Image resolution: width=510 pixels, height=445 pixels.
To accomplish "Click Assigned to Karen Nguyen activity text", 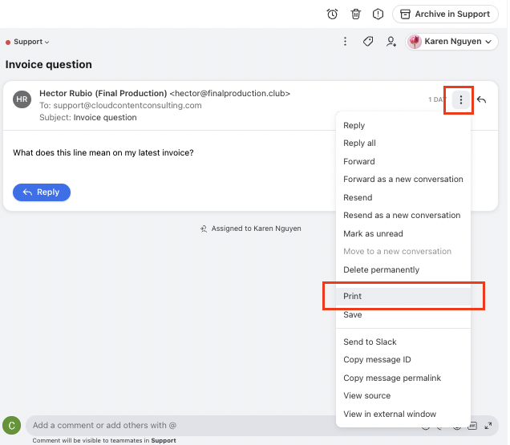I will pos(256,229).
